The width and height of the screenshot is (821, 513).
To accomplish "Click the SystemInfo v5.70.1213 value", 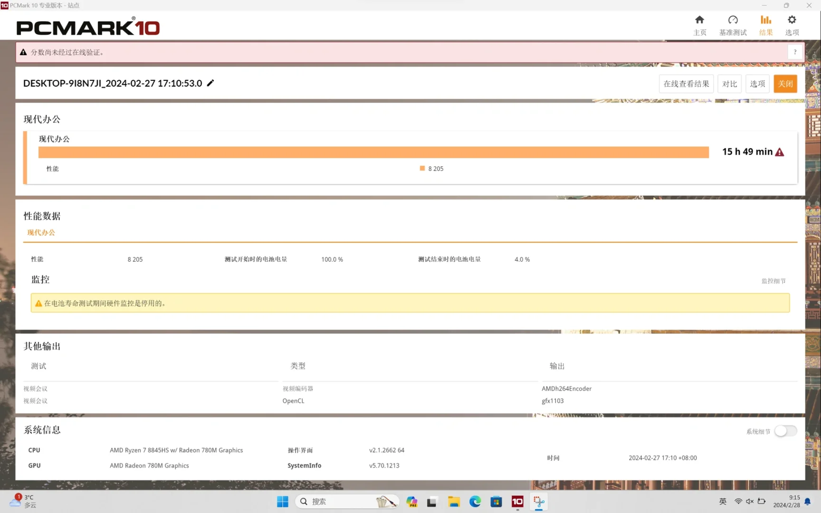I will click(x=384, y=465).
